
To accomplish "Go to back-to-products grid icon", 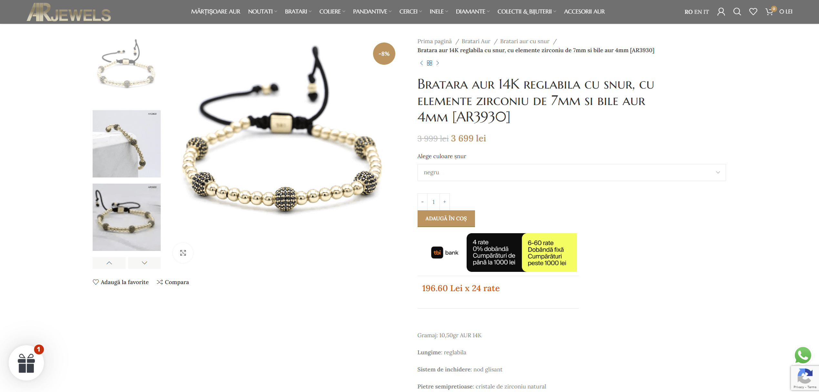I will [430, 63].
